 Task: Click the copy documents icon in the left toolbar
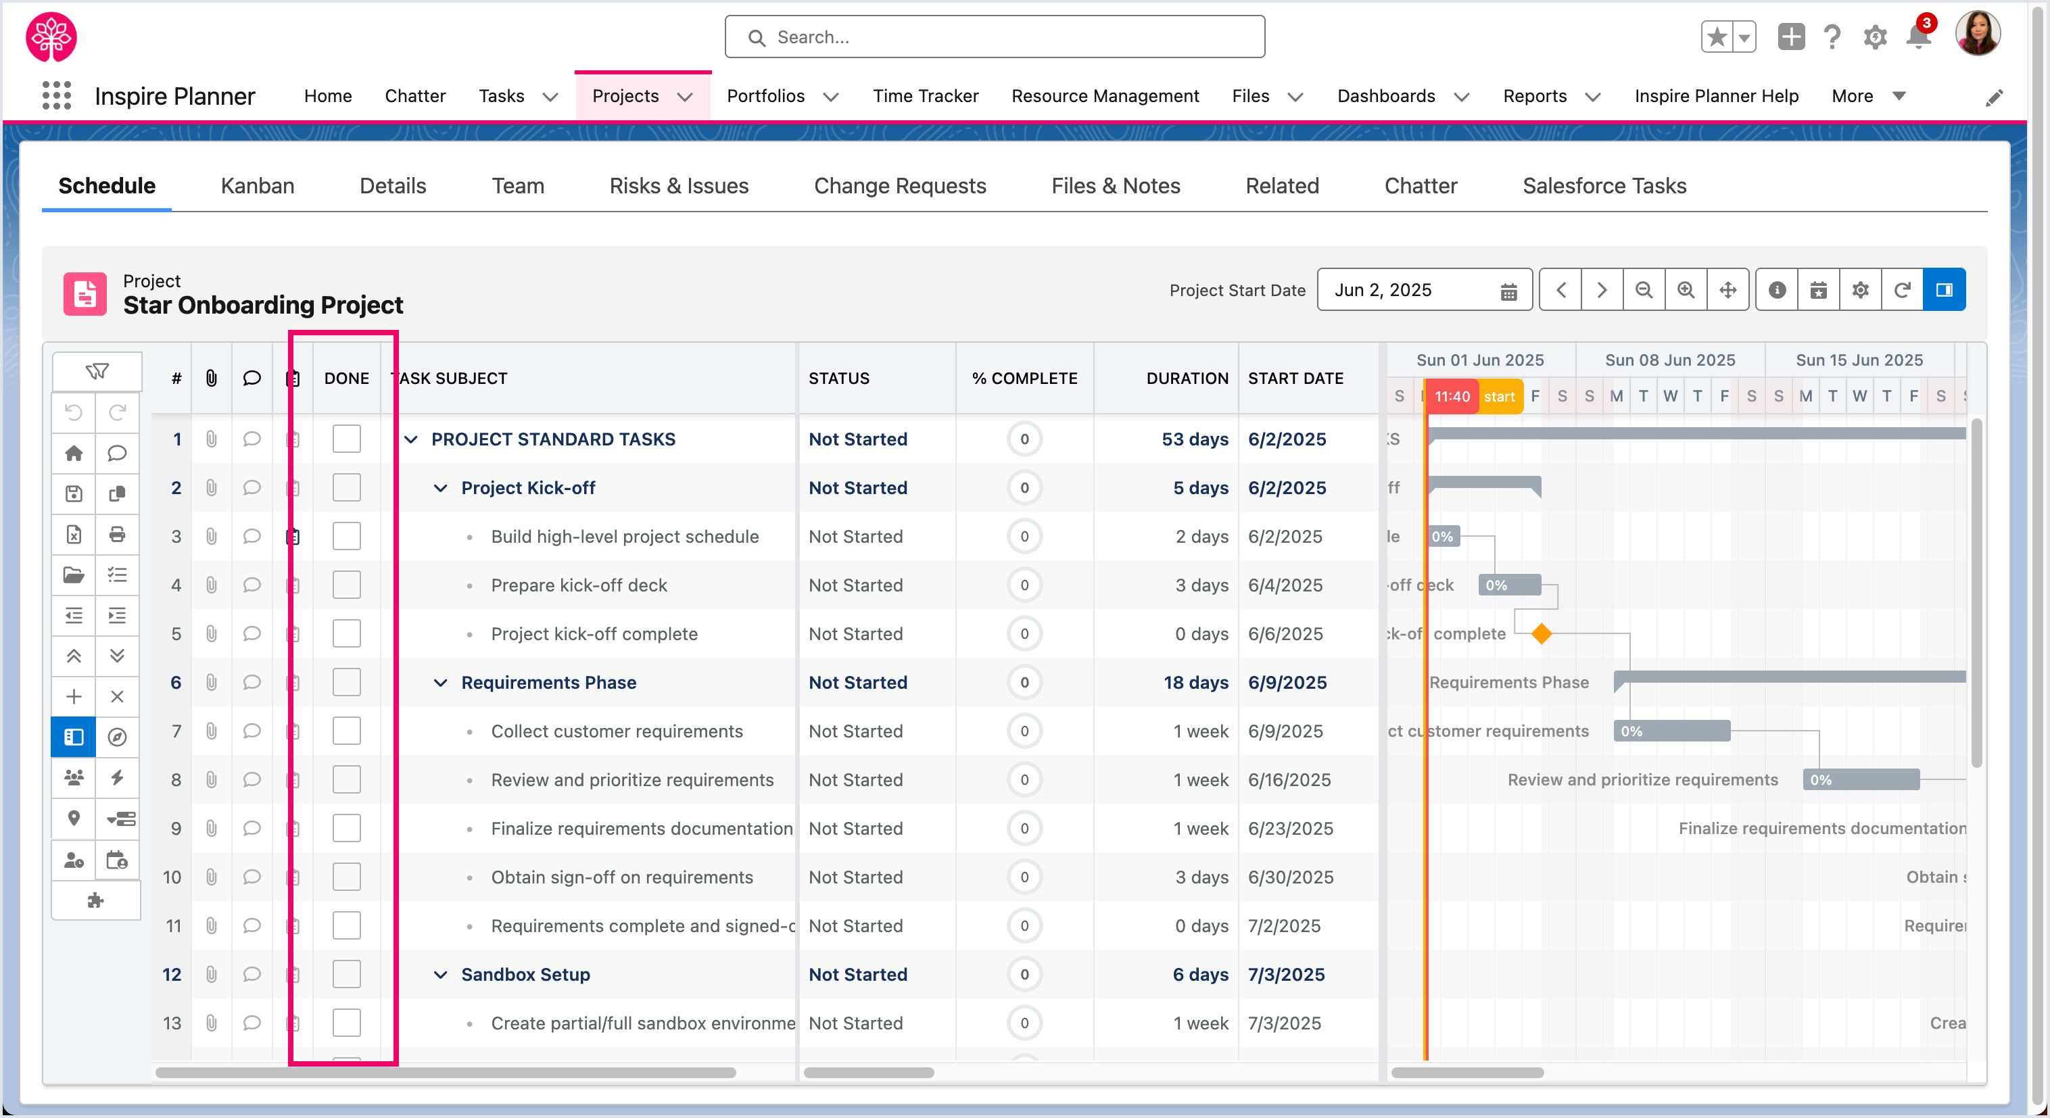pyautogui.click(x=117, y=493)
